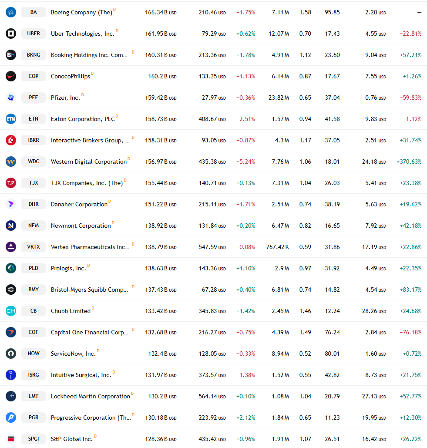427x448 pixels.
Task: Open the BKNG ticker badge
Action: 34,55
